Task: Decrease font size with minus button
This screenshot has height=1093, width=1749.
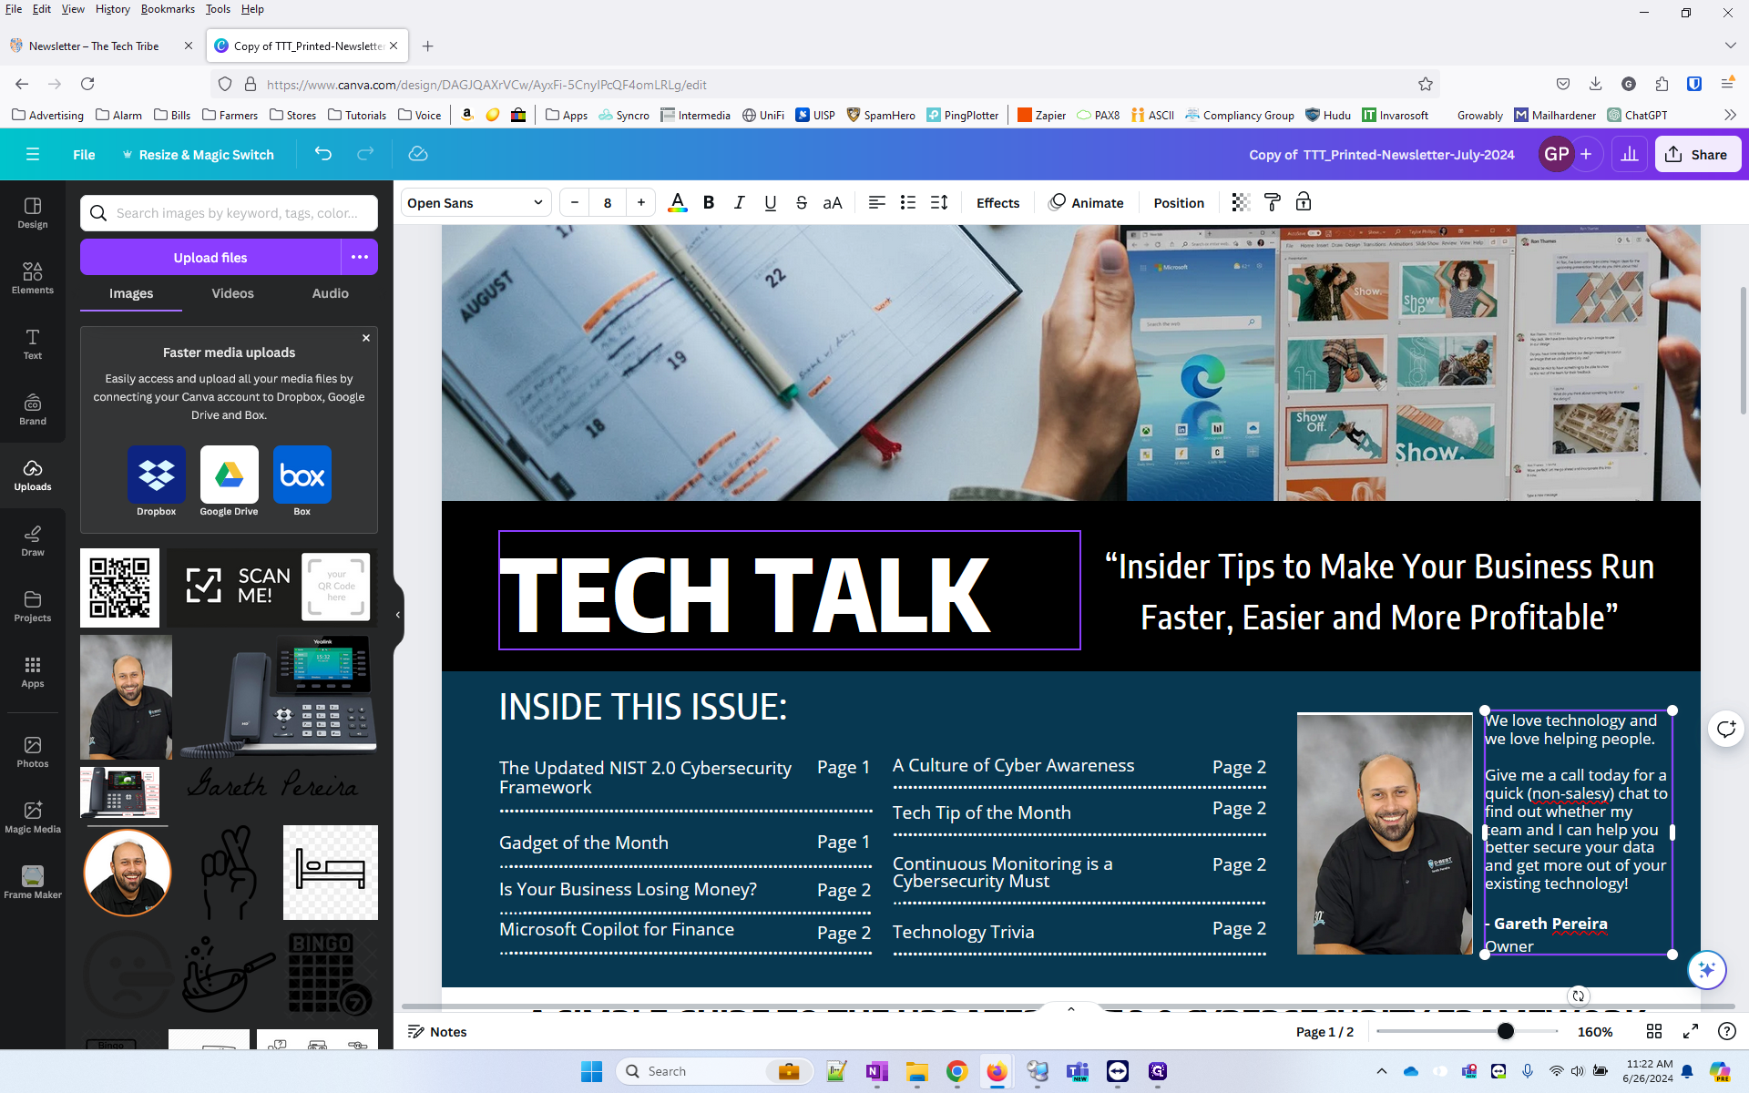Action: [x=575, y=202]
